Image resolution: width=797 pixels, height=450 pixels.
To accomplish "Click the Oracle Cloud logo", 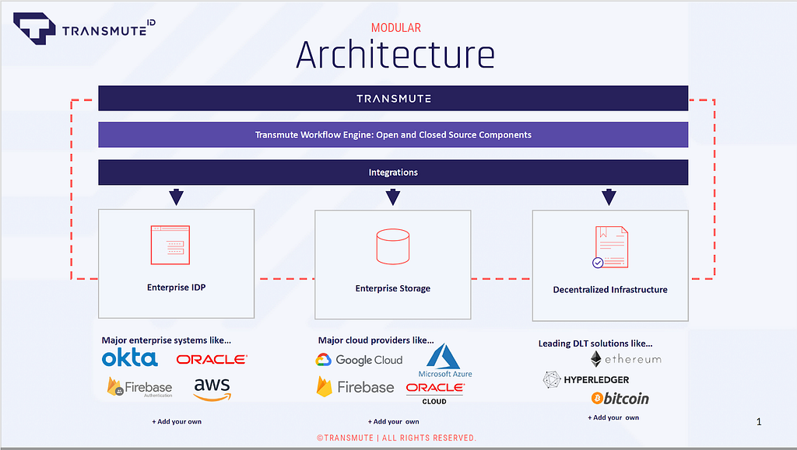I will [x=435, y=393].
